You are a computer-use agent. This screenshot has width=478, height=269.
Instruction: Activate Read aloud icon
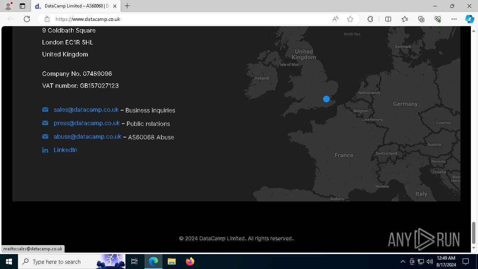335,19
